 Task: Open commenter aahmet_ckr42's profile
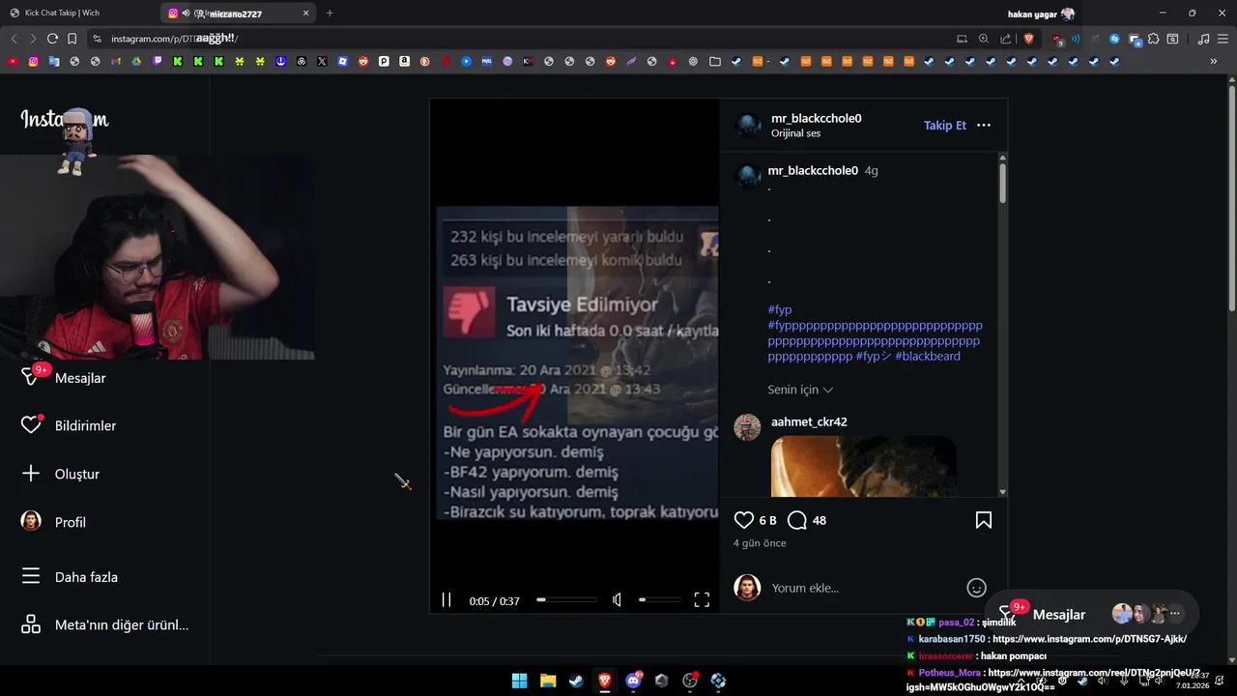(809, 421)
